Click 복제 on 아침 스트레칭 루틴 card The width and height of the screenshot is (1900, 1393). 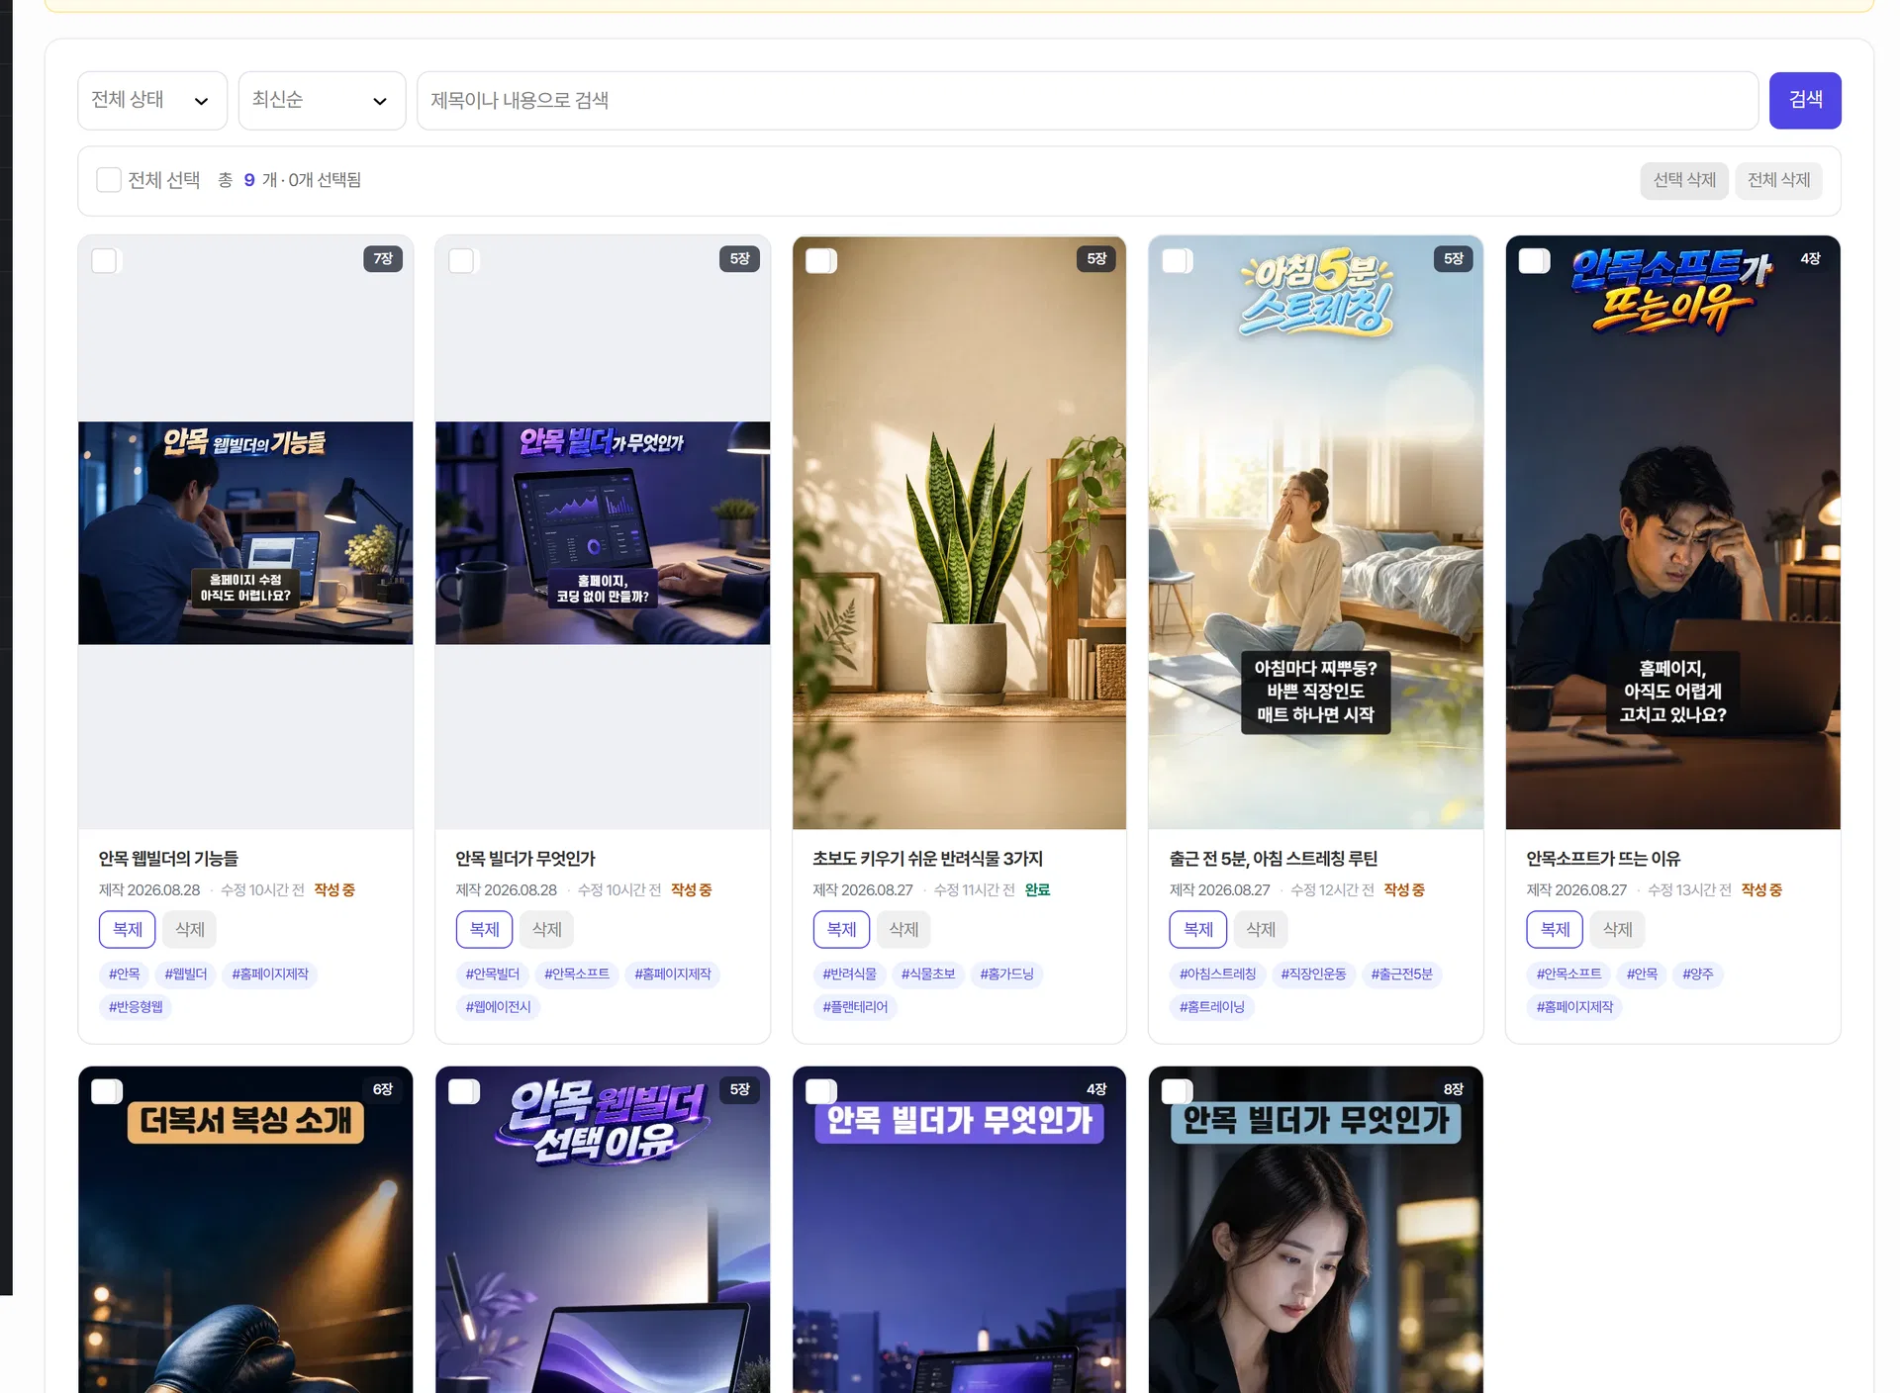tap(1198, 930)
